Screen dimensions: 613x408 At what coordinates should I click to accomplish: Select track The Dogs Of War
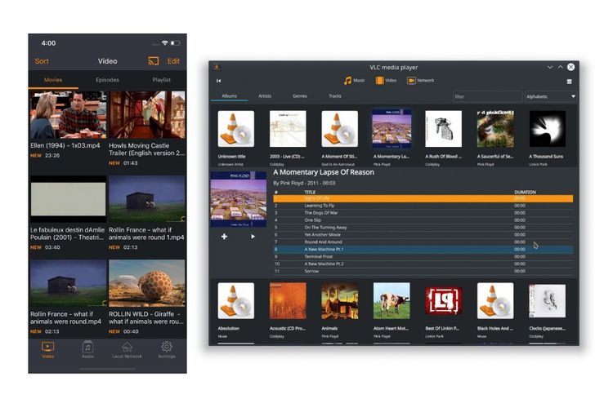click(423, 213)
